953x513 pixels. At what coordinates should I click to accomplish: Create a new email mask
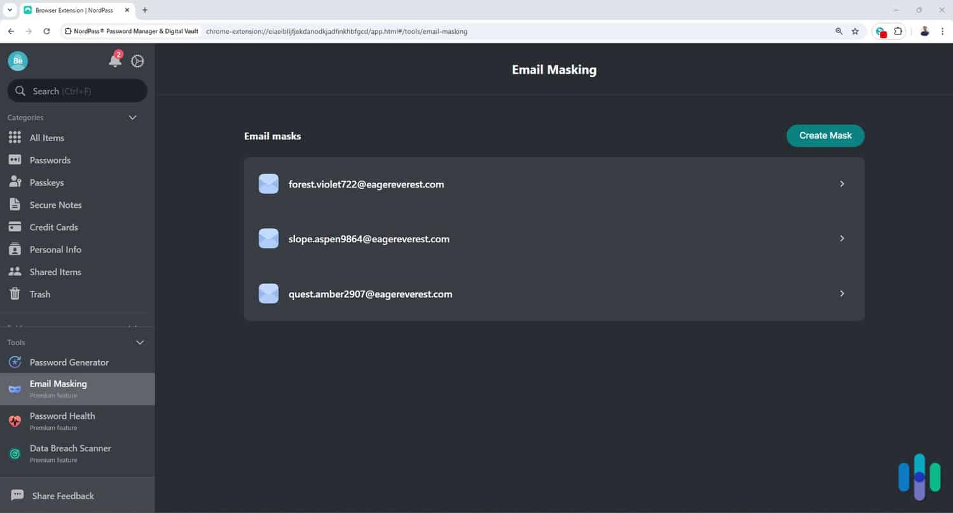(x=825, y=135)
